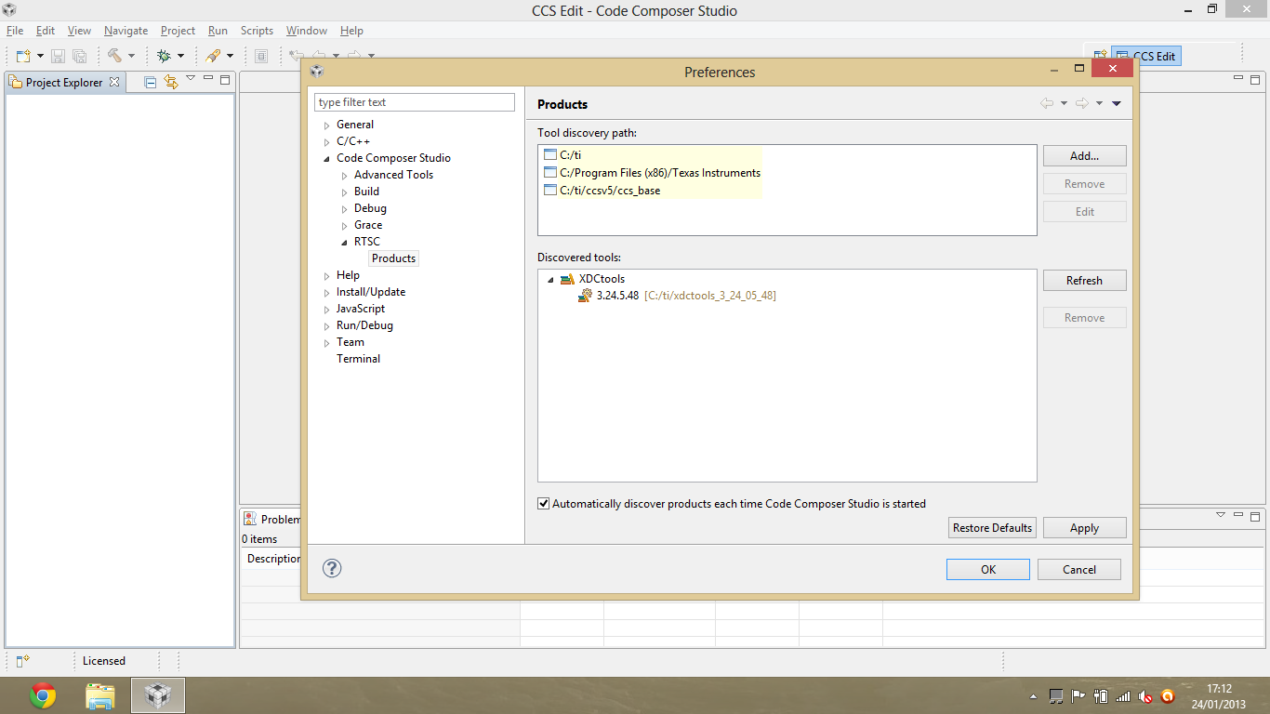Screen dimensions: 1270x714
Task: Expand the Advanced Tools node
Action: pos(345,175)
